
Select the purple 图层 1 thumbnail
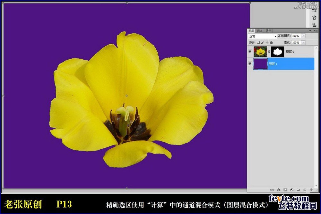pos(260,64)
